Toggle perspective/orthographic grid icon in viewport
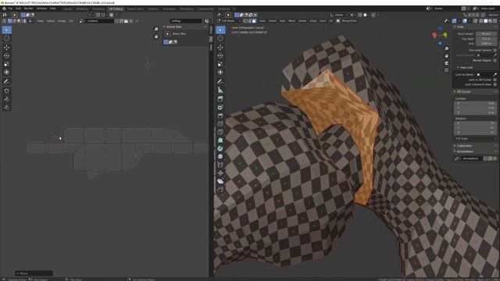Image resolution: width=500 pixels, height=281 pixels. point(447,70)
